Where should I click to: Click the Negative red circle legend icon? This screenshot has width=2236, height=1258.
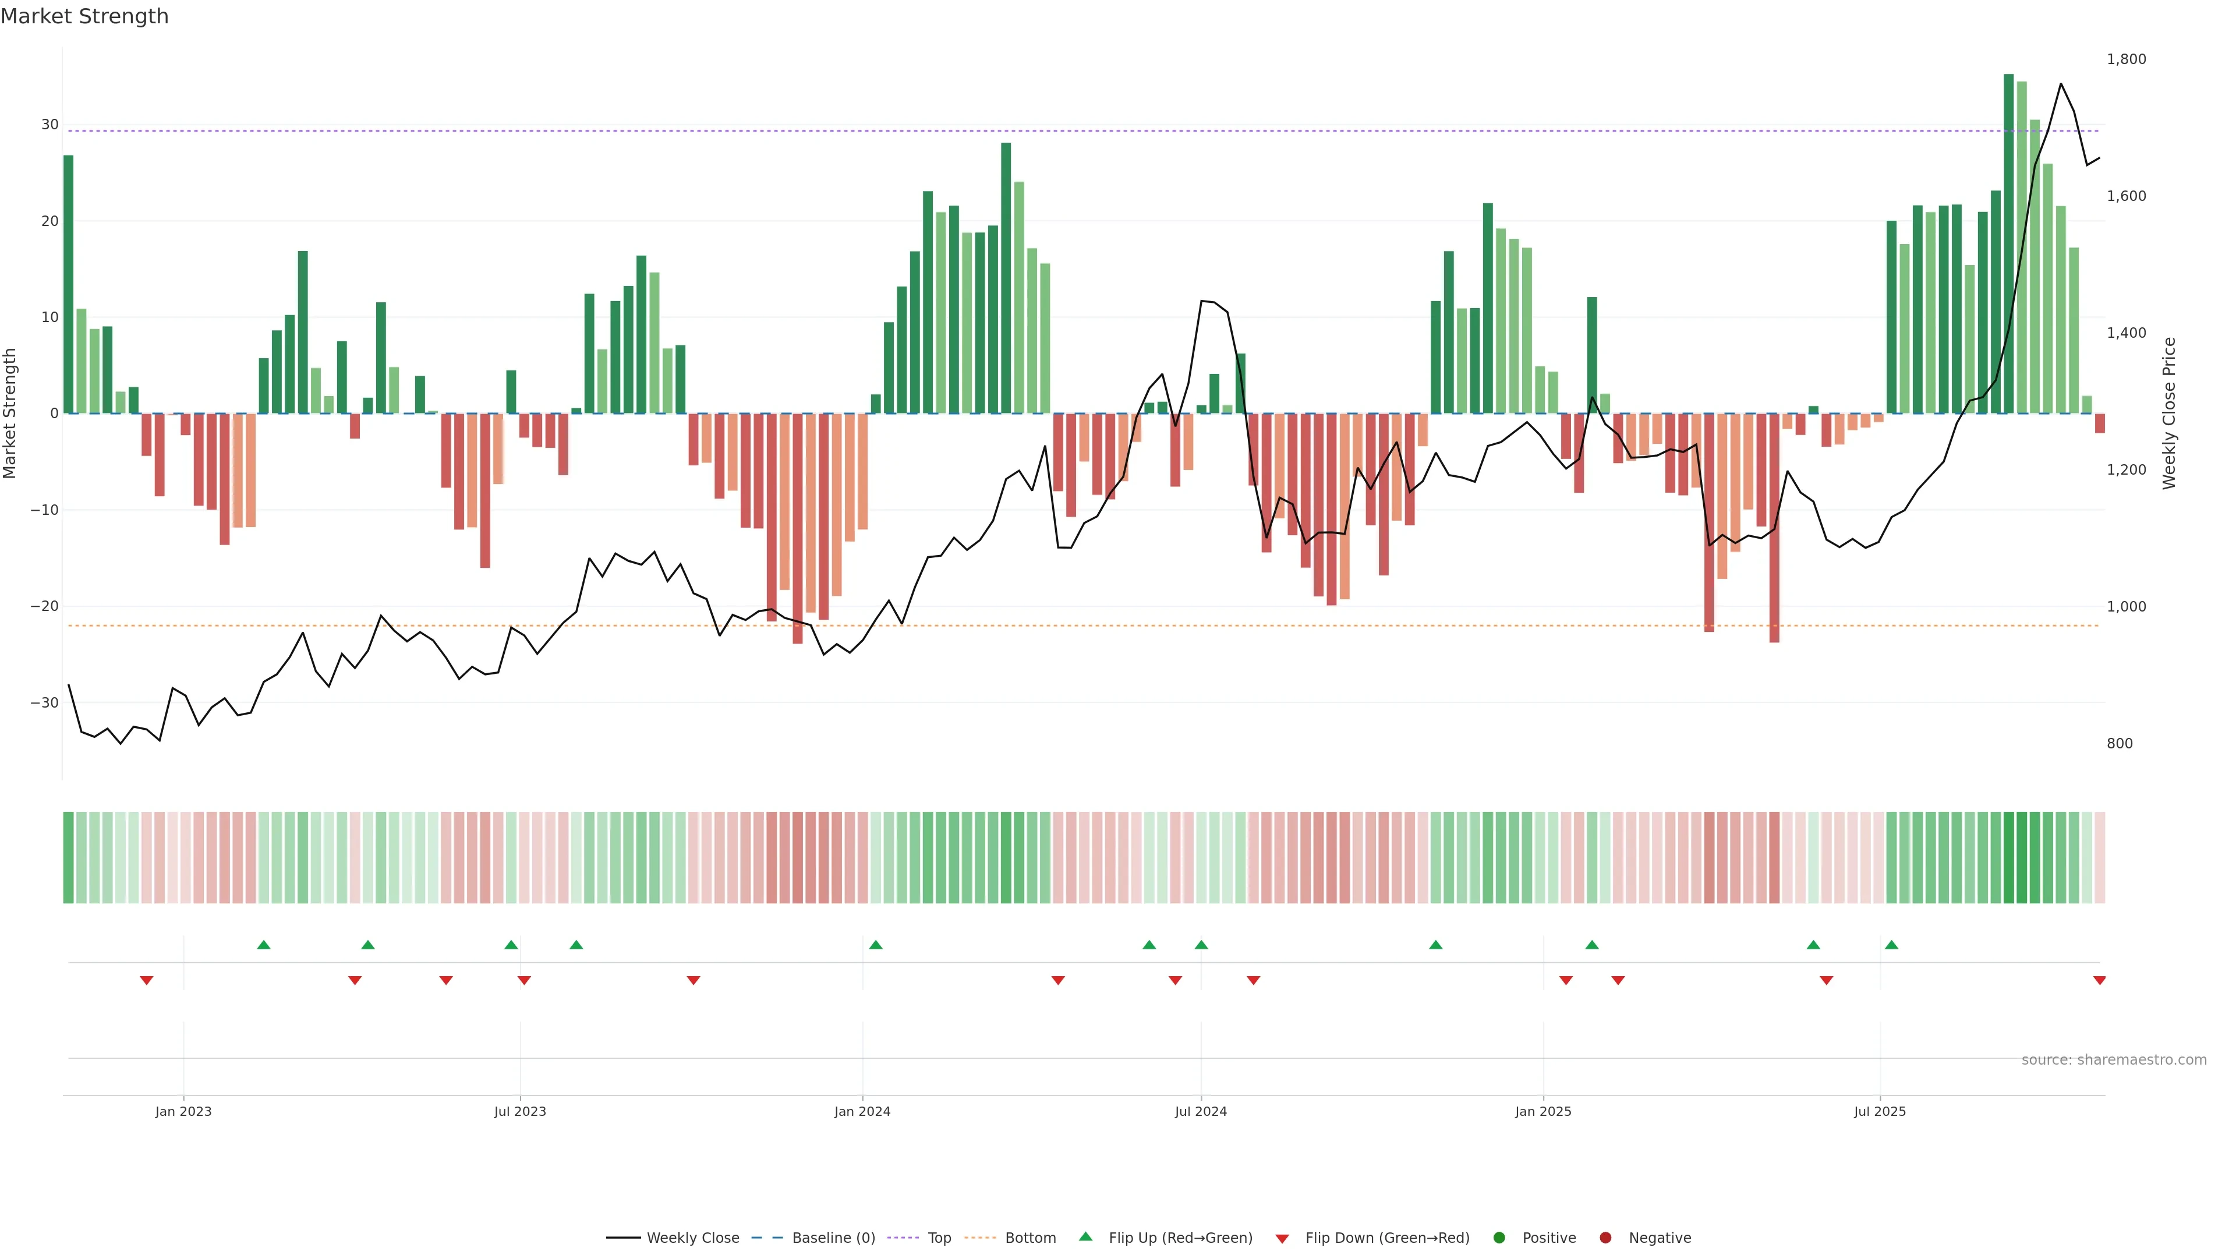tap(1605, 1238)
